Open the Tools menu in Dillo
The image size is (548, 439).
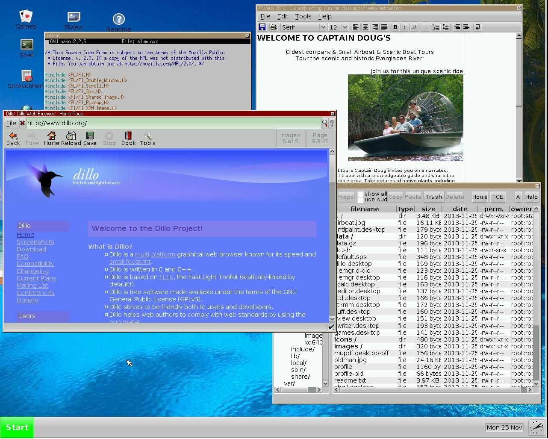(147, 138)
